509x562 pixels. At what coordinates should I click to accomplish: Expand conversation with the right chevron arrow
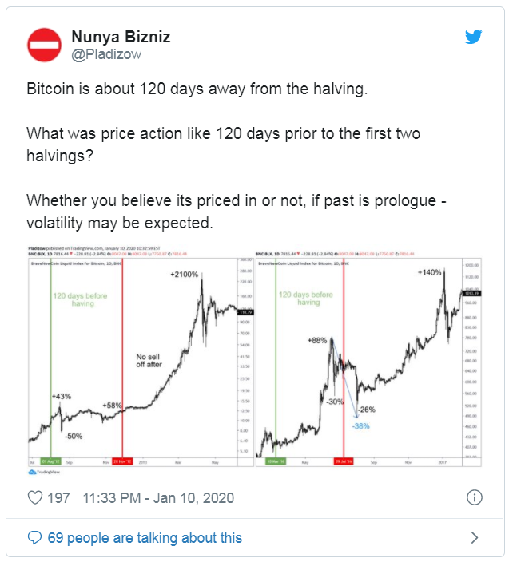click(474, 537)
